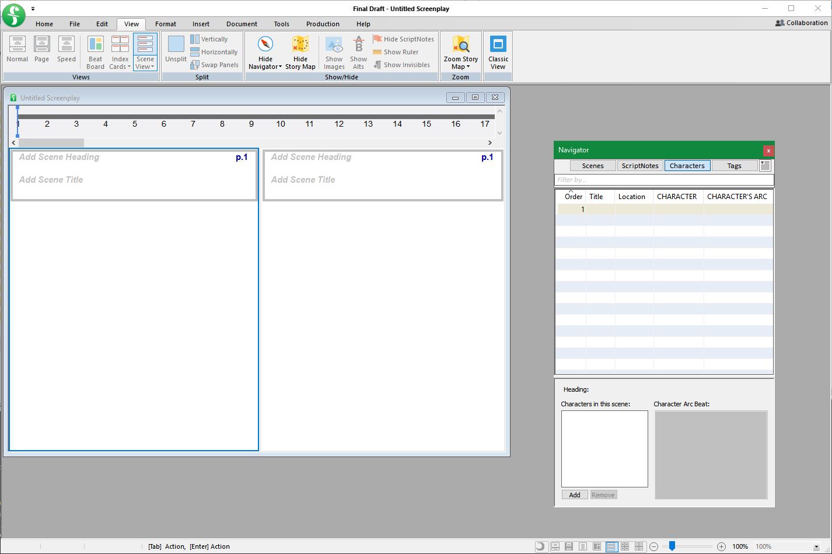Click Add under Characters in this scene
Screen dimensions: 832x554
coord(575,494)
